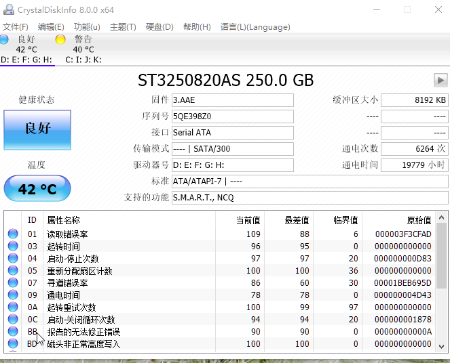This screenshot has width=450, height=363.
Task: Click status orb of attribute BB row
Action: (x=13, y=331)
